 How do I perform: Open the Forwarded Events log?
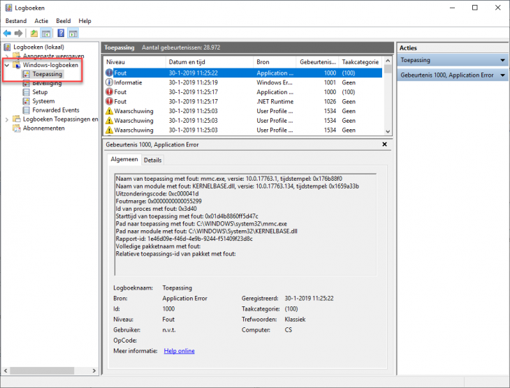55,110
